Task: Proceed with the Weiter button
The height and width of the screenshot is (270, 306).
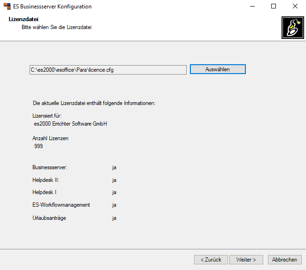Action: pyautogui.click(x=246, y=260)
